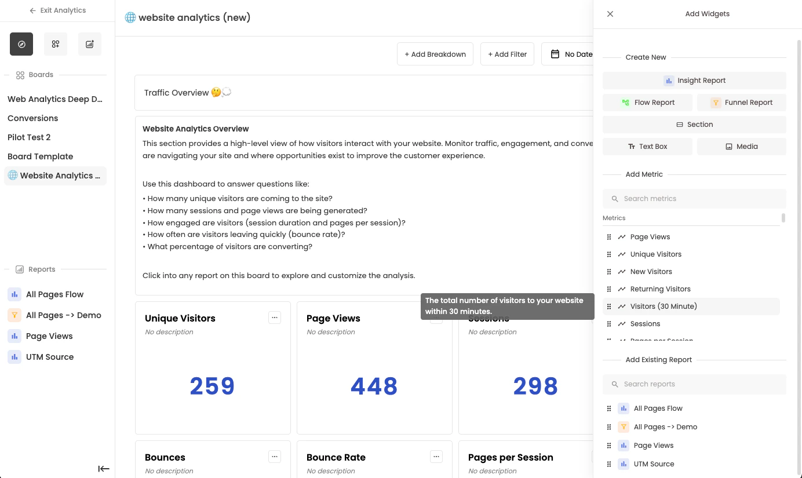Open the No Date range picker

pos(571,54)
